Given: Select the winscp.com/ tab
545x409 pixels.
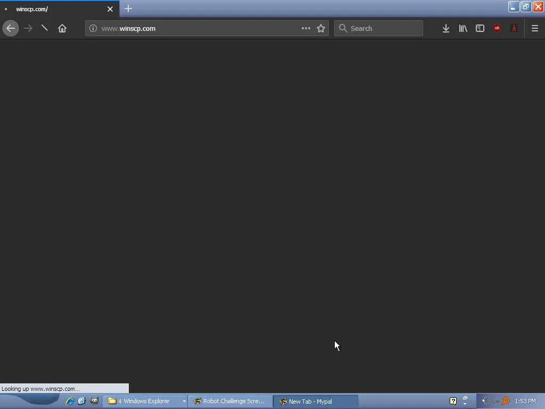Looking at the screenshot, I should coord(60,9).
